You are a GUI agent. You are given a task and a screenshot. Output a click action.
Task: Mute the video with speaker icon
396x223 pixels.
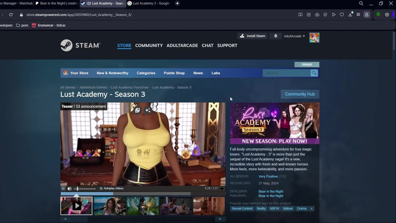[69, 189]
